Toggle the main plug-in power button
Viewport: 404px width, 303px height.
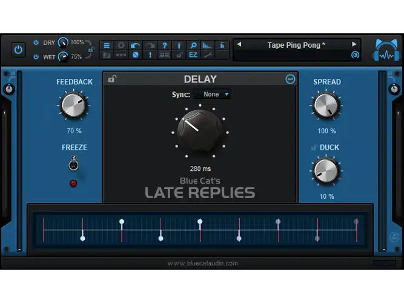[x=18, y=50]
